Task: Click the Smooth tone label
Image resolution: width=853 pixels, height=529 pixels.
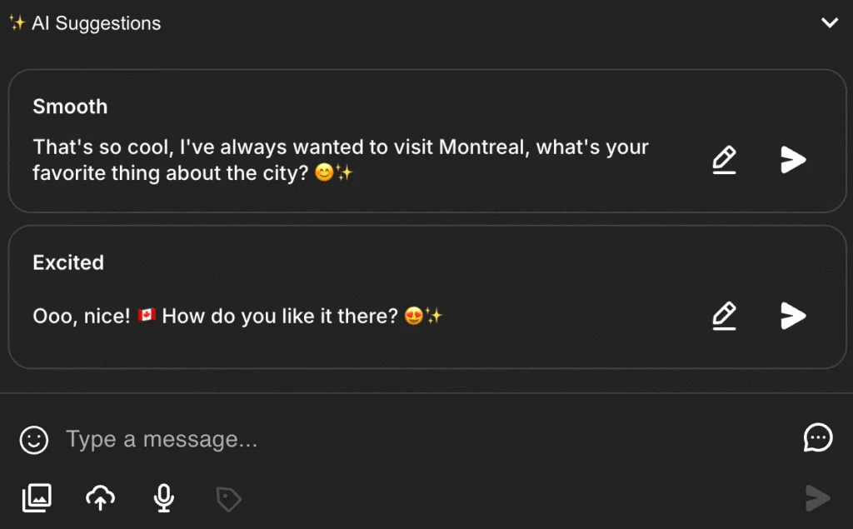Action: (x=70, y=107)
